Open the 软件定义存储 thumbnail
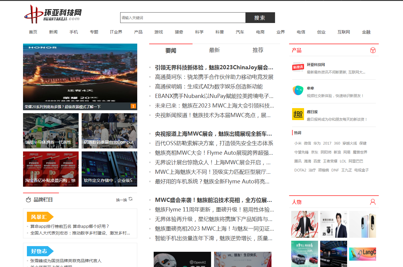403x267 pixels. tap(109, 169)
